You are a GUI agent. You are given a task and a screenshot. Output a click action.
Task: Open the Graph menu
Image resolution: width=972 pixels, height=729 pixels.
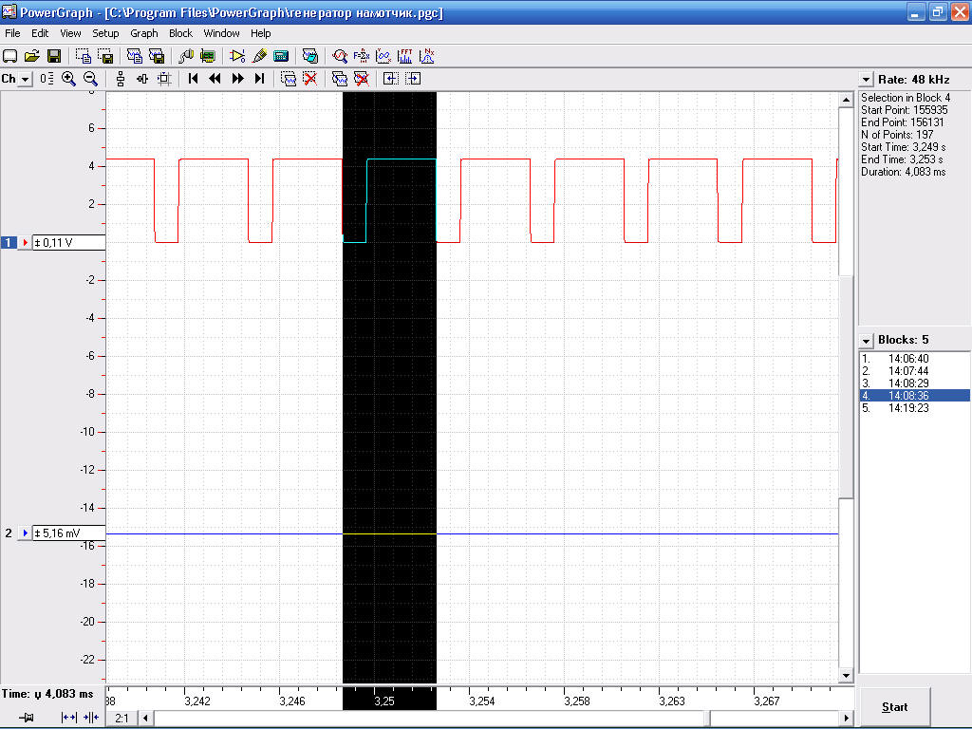144,33
